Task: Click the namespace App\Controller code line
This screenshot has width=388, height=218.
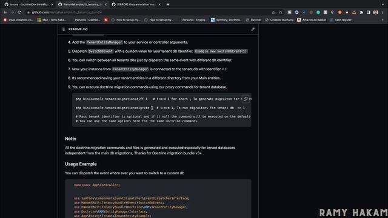Action: tap(97, 185)
